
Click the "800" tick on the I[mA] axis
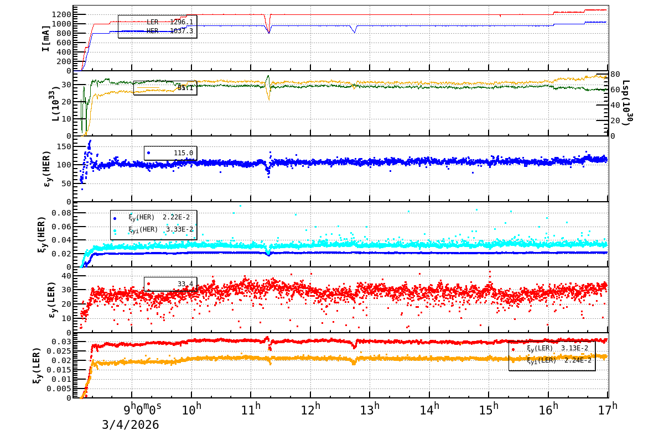(64, 33)
